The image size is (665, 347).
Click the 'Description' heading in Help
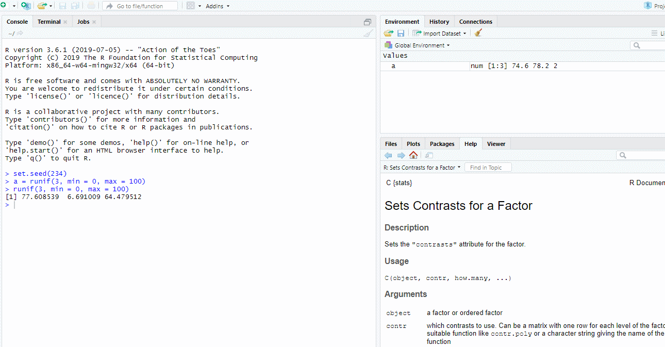407,227
